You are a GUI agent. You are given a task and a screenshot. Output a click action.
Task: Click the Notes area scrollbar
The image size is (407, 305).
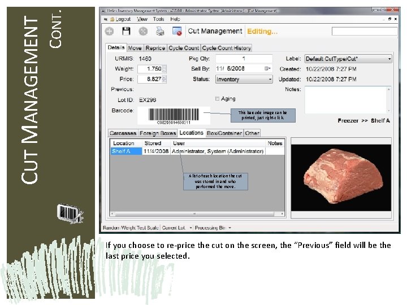coord(389,100)
